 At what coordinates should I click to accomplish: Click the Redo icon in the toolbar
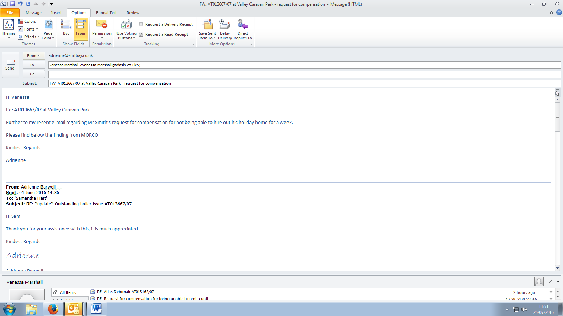28,4
